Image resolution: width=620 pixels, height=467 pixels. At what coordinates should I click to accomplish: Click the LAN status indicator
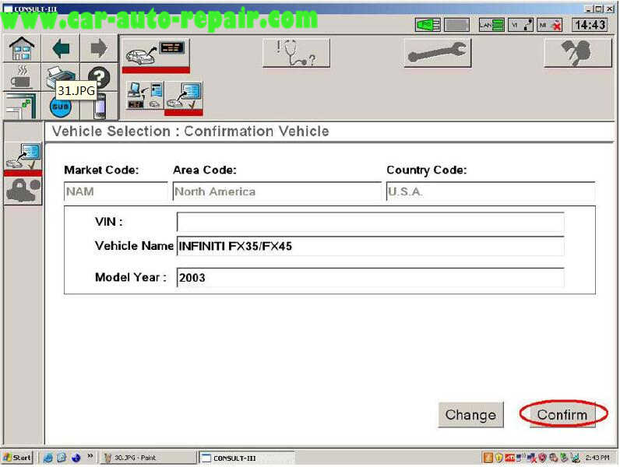[491, 25]
